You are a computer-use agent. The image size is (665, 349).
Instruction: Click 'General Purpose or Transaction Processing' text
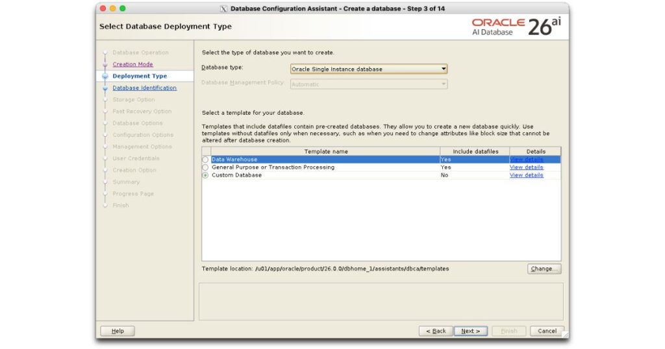273,167
